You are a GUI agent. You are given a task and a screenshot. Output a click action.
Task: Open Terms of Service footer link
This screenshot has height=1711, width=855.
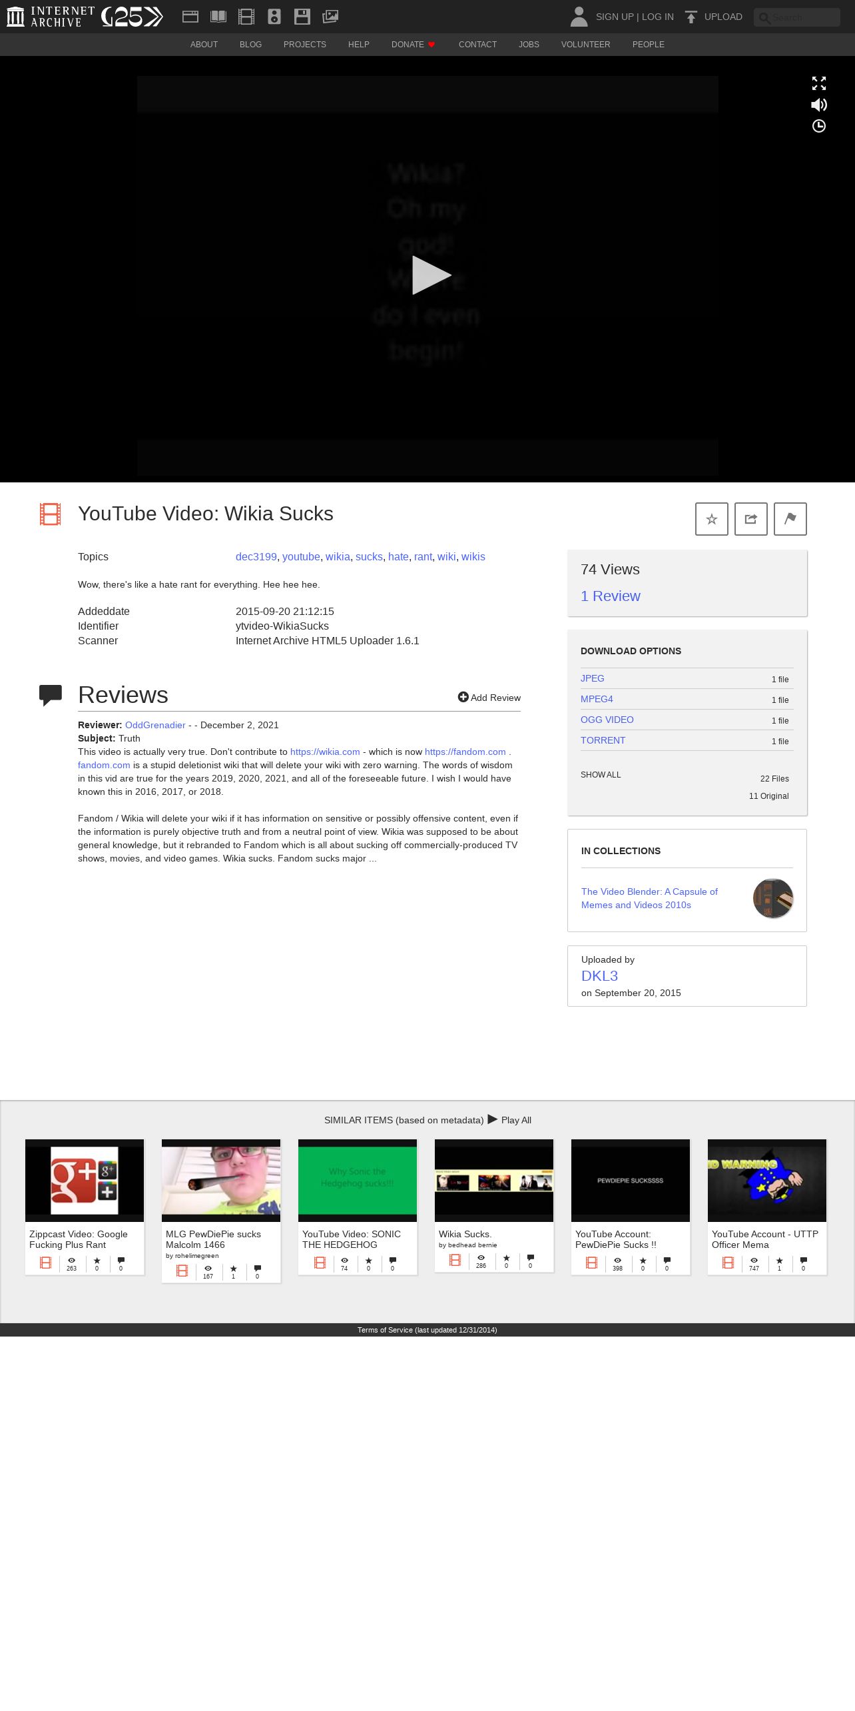(x=427, y=1330)
